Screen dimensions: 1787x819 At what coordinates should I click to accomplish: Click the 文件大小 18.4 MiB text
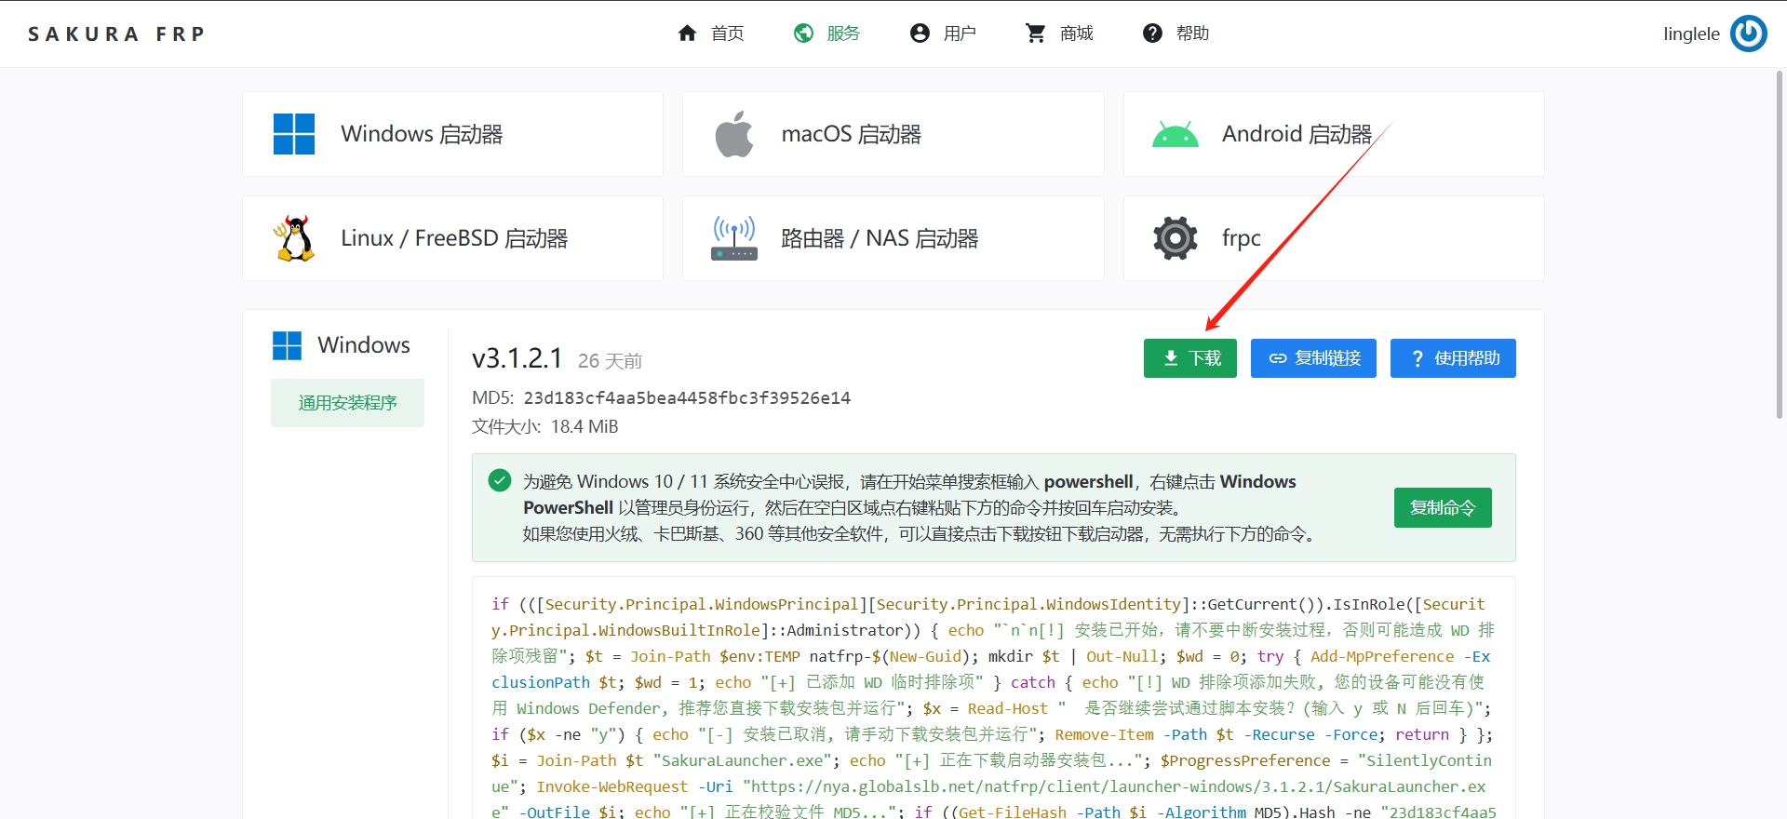[545, 427]
